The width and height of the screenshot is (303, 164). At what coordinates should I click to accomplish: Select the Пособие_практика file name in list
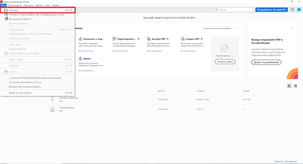(x=69, y=98)
